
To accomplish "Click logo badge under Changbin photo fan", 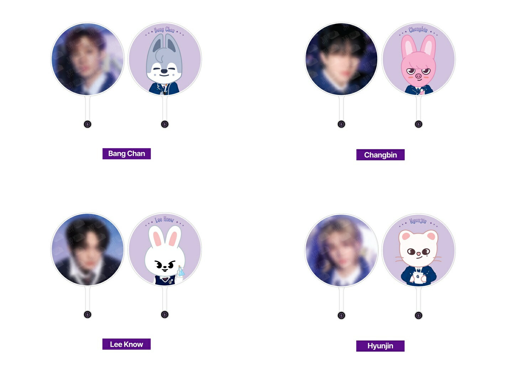I will tap(341, 124).
